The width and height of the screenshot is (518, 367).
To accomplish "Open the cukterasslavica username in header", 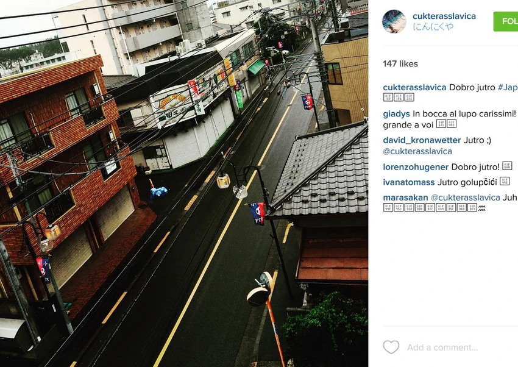I will click(x=444, y=16).
